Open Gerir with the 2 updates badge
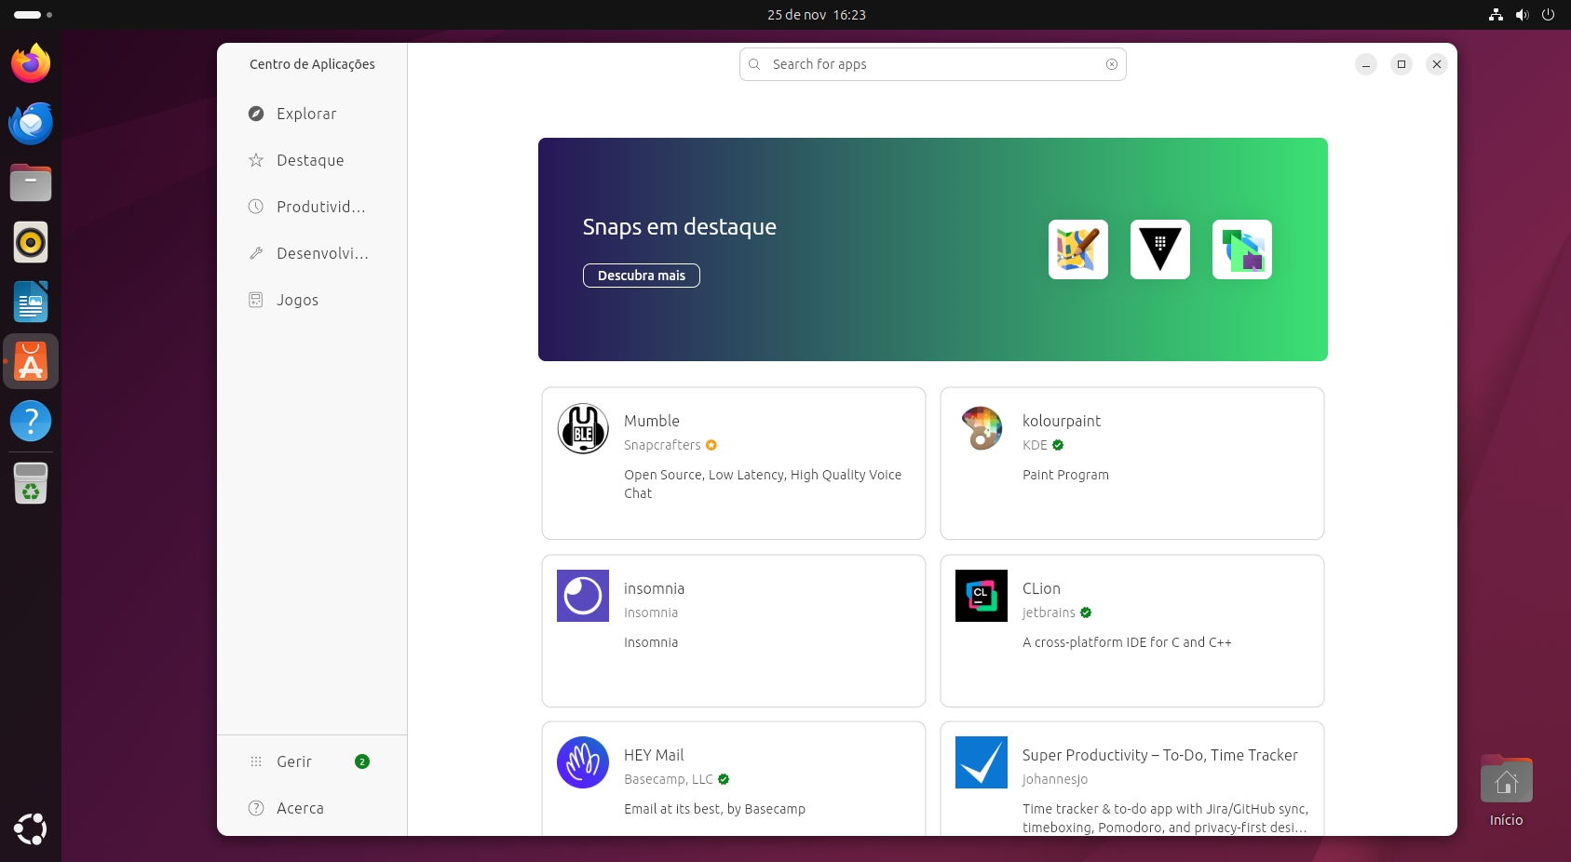 (293, 761)
